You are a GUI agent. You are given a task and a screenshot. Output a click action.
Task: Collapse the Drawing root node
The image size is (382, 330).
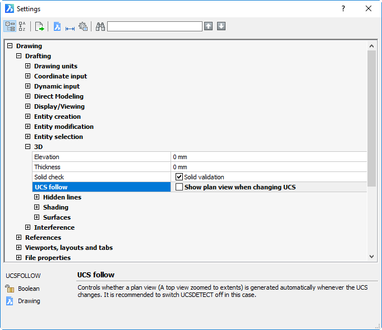click(10, 46)
